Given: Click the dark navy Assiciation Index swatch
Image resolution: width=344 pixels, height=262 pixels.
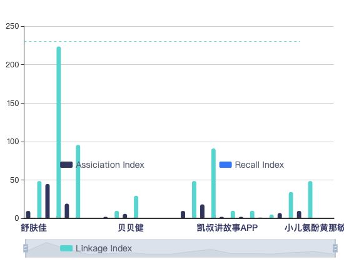Looking at the screenshot, I should pyautogui.click(x=66, y=165).
